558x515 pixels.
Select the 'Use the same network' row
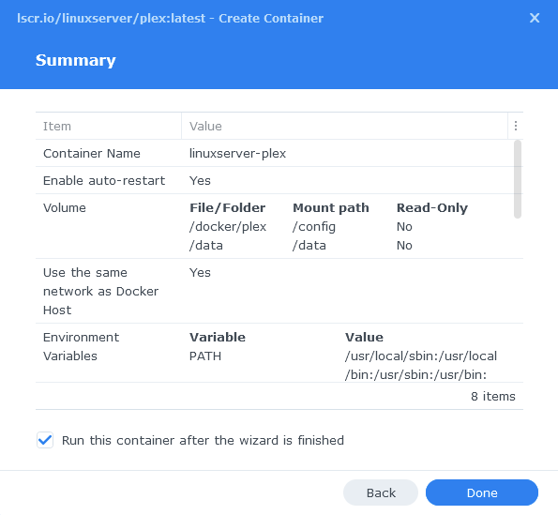point(275,291)
